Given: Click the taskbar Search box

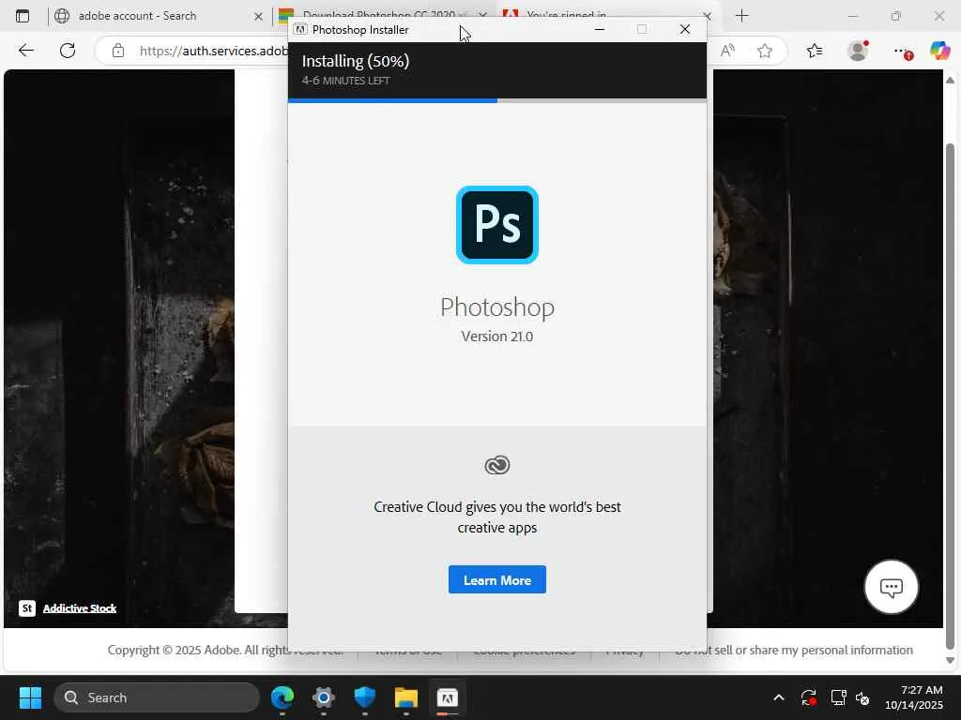Looking at the screenshot, I should [x=157, y=697].
